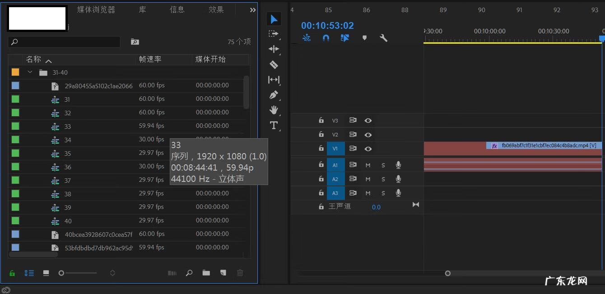Mute the A1 audio track
Image resolution: width=605 pixels, height=294 pixels.
[368, 165]
